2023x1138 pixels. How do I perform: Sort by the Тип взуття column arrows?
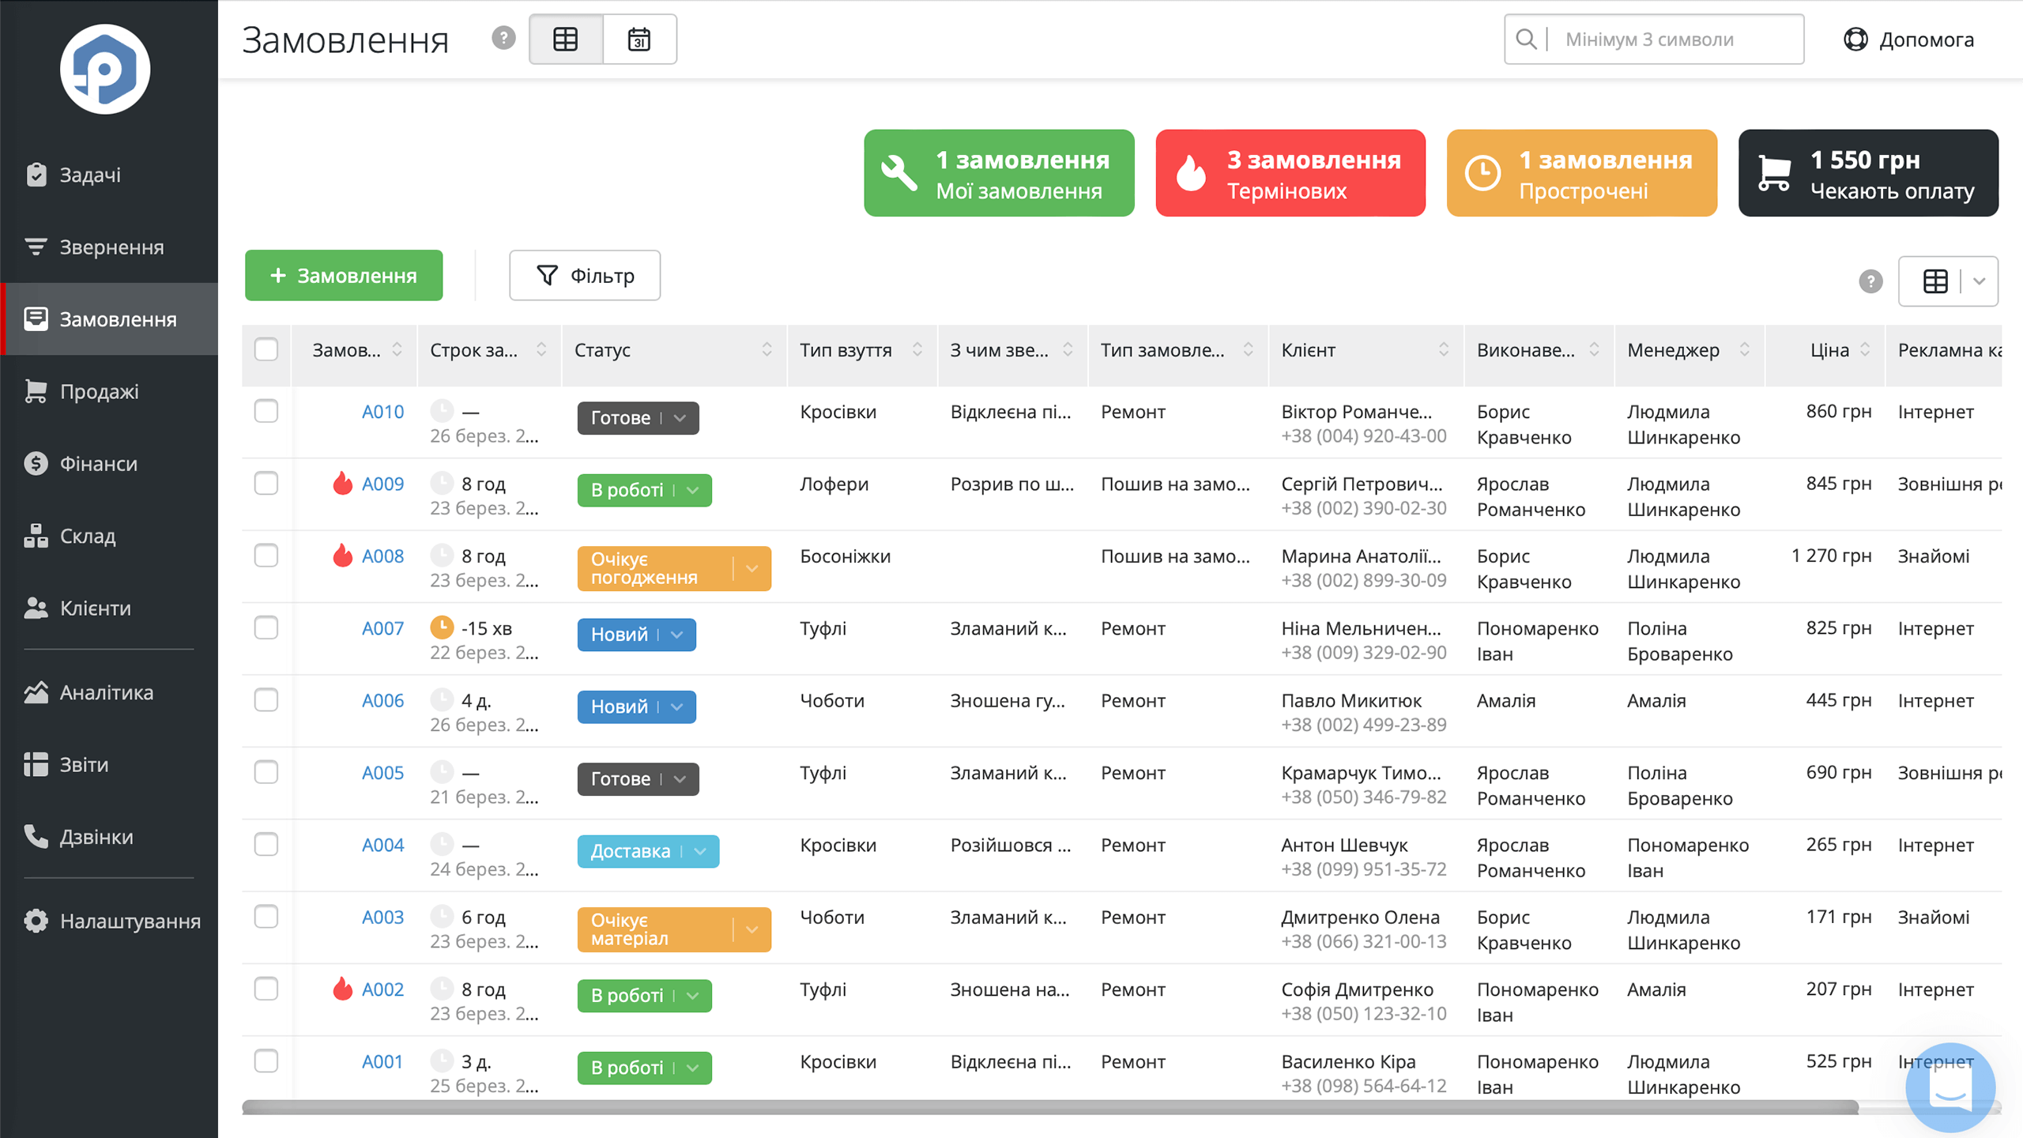[x=917, y=349]
